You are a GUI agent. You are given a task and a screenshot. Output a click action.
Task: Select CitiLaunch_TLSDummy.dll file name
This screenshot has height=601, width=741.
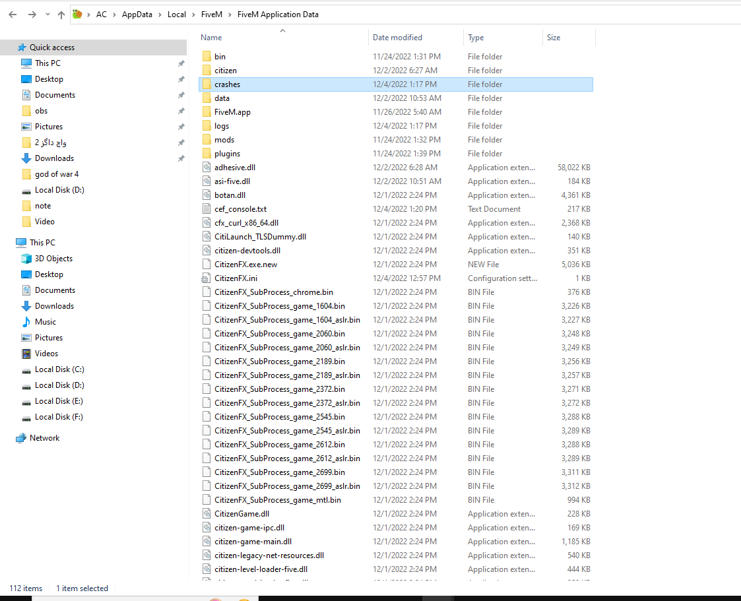click(261, 236)
